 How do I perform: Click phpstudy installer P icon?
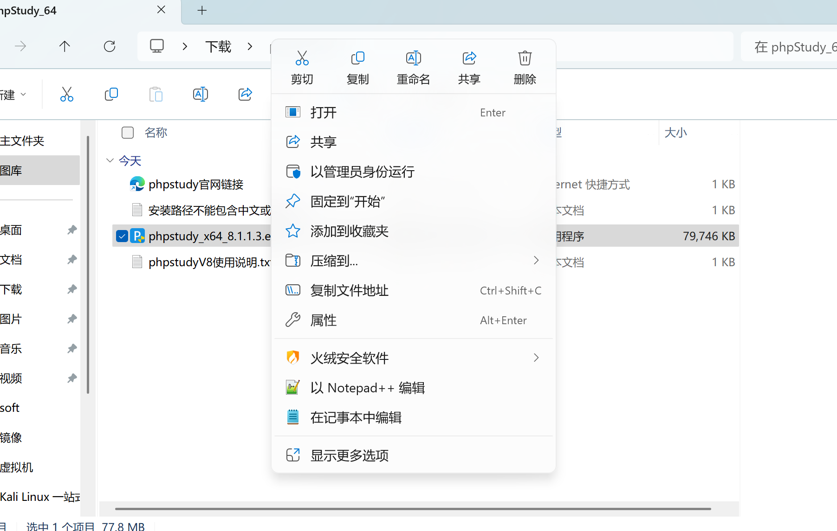[x=137, y=236]
